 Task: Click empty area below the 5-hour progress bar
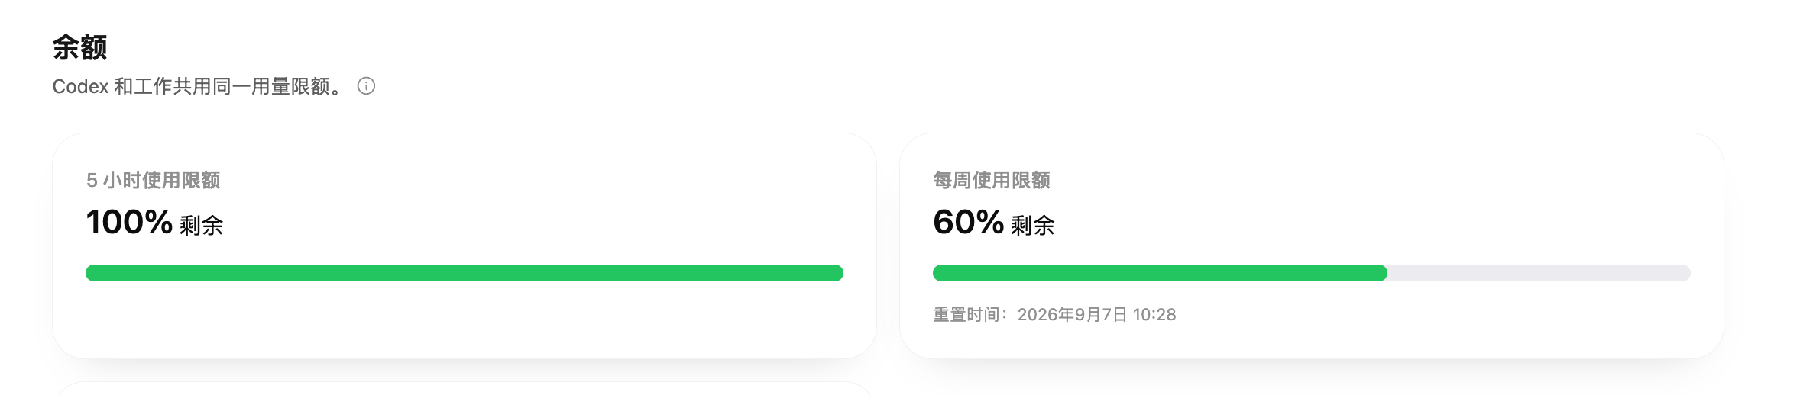point(465,320)
